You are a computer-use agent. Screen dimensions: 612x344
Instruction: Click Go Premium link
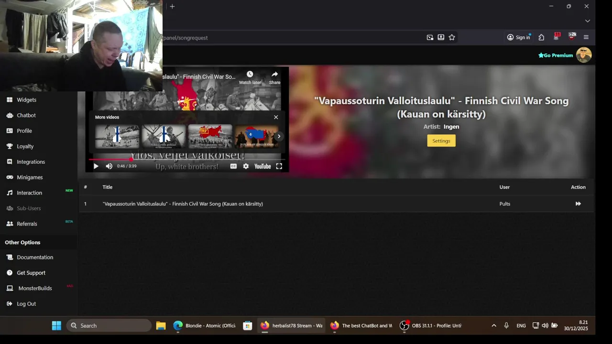[556, 55]
